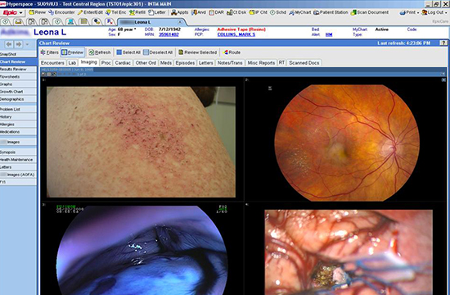
Task: Expand the Epic main menu dropdown
Action: click(x=20, y=12)
